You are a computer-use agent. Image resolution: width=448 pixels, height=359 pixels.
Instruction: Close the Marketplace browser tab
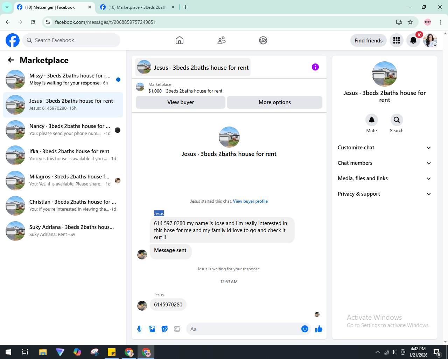point(173,7)
